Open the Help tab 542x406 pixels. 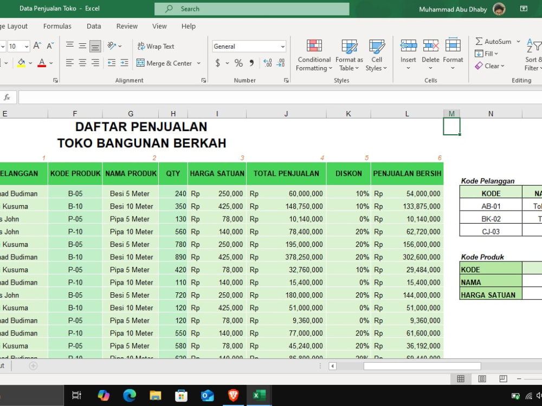tap(189, 26)
